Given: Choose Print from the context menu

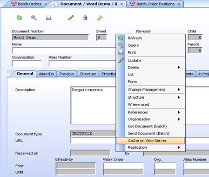Looking at the screenshot, I should (x=151, y=52).
